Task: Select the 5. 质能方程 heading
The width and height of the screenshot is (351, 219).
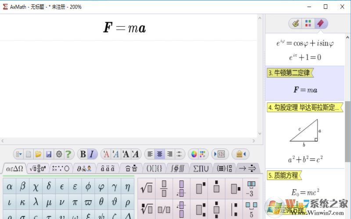Action: [284, 175]
